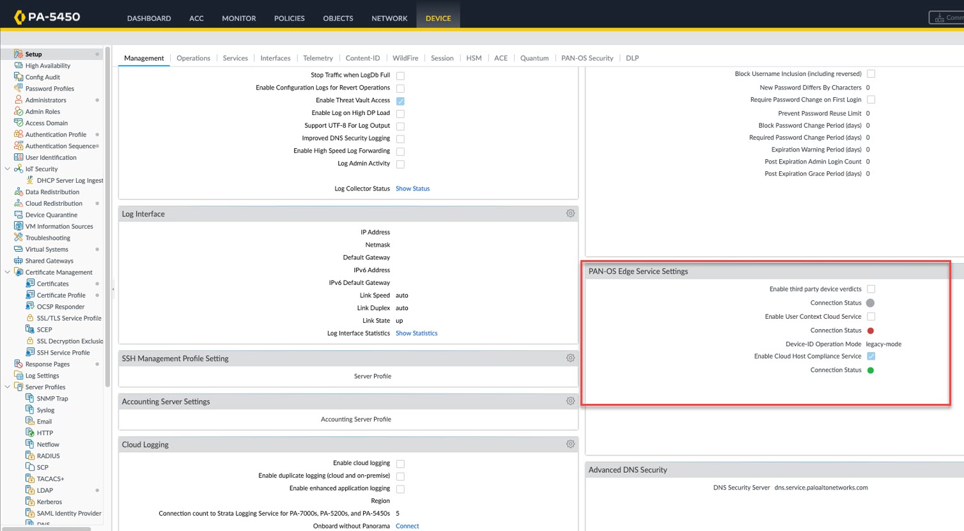
Task: Open Log Interface settings gear icon
Action: tap(570, 213)
